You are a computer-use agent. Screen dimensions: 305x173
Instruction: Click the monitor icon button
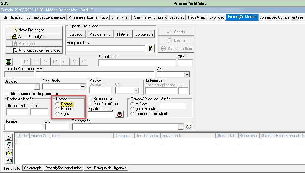8,62
